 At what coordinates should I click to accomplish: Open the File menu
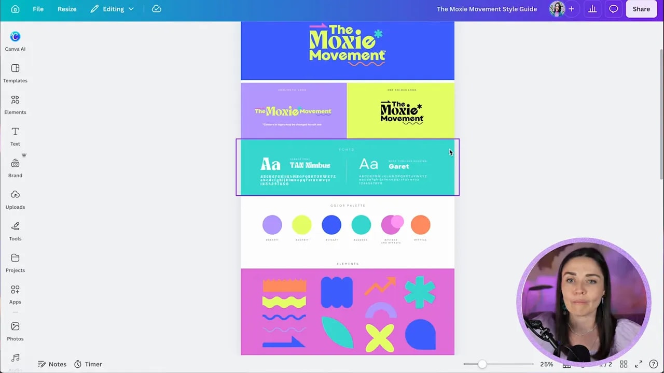coord(38,9)
